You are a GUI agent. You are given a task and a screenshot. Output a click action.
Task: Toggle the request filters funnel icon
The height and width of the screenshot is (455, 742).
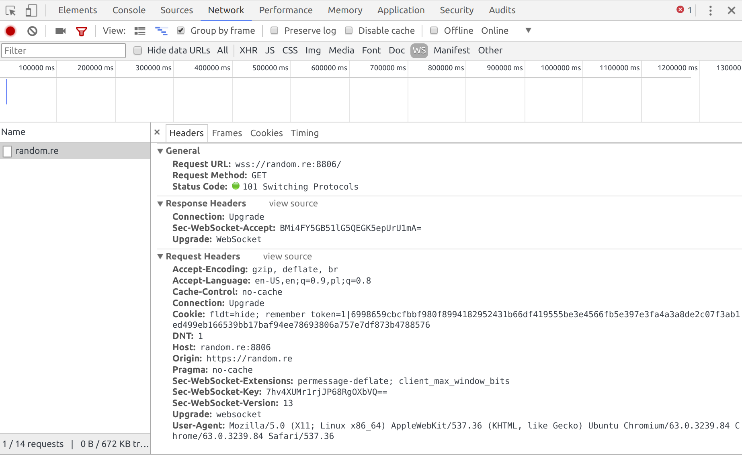tap(82, 31)
